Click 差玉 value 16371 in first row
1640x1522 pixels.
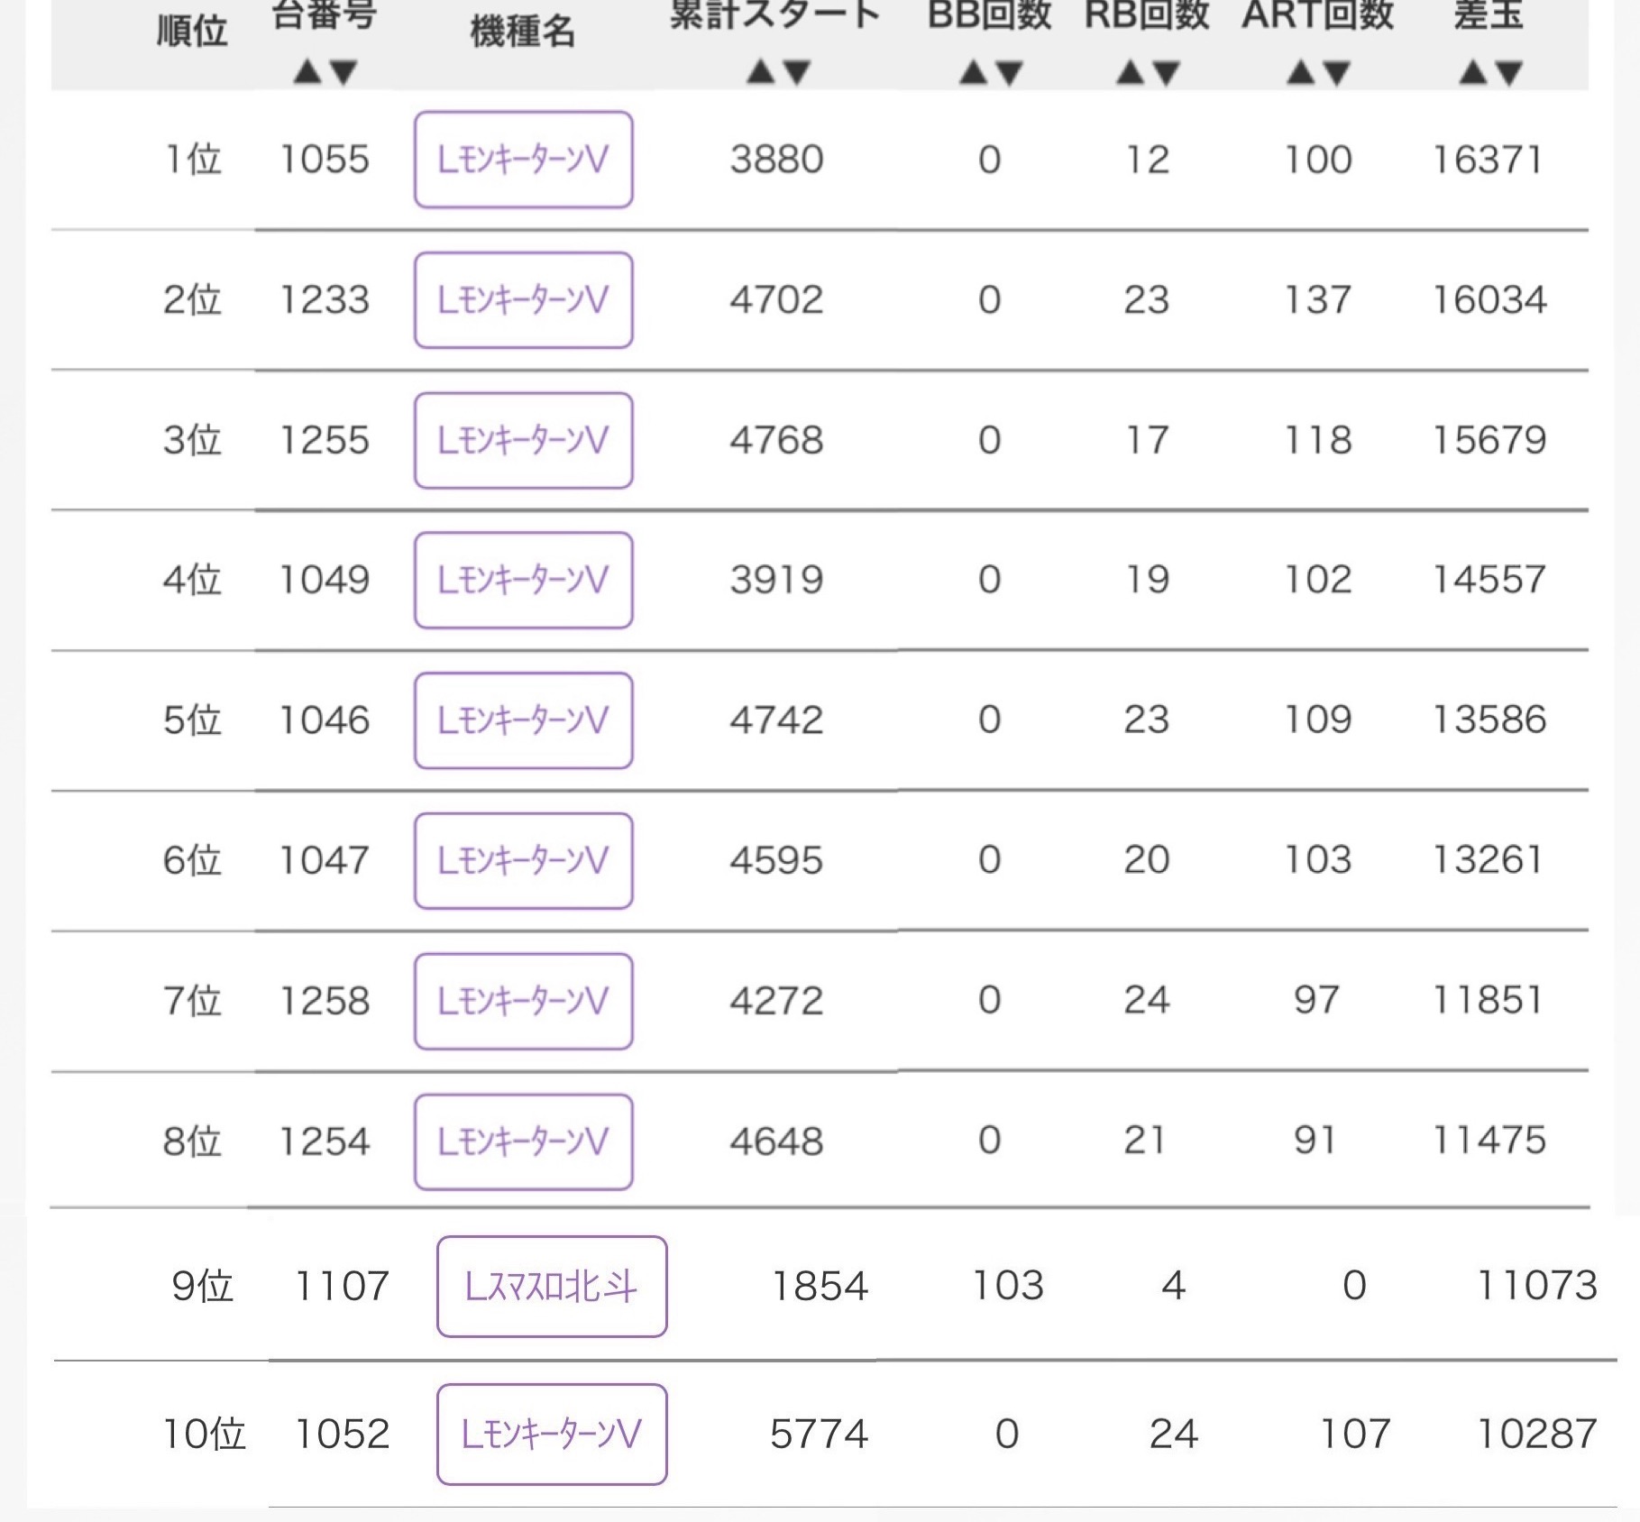pos(1489,160)
